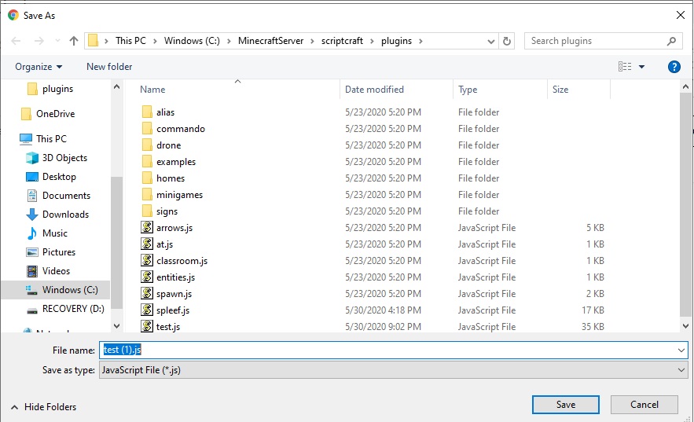Select scriptcraft in the address bar
The height and width of the screenshot is (422, 694).
coord(342,41)
